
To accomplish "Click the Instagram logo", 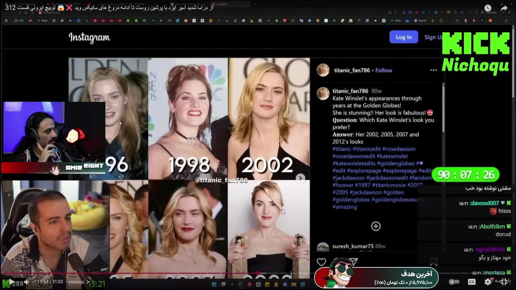I will 89,38.
